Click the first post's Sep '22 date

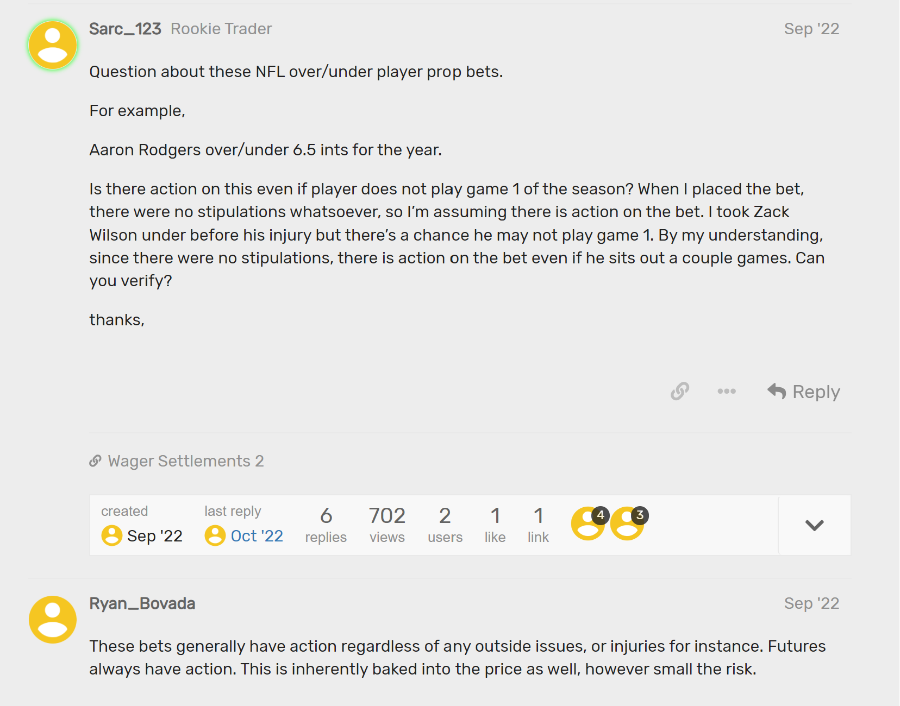tap(811, 29)
